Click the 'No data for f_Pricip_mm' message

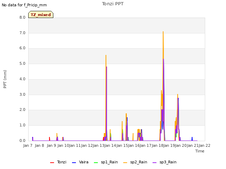pos(24,5)
